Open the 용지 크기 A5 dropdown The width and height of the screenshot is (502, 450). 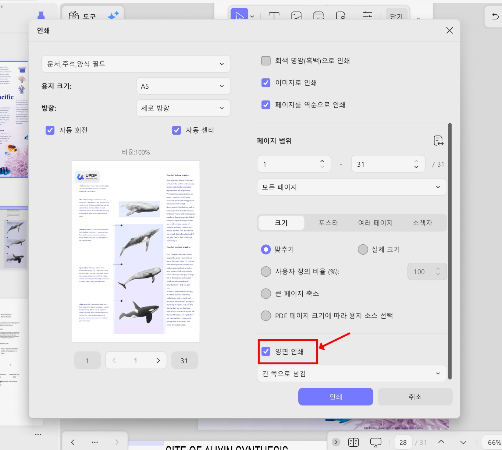(183, 86)
